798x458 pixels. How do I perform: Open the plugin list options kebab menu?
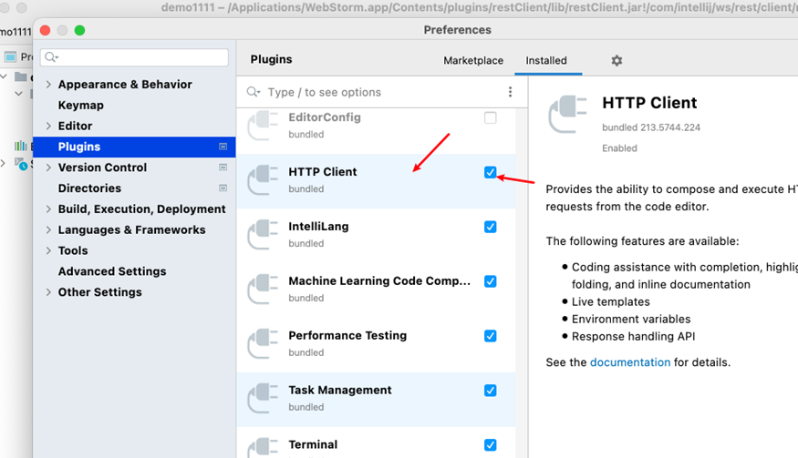510,91
